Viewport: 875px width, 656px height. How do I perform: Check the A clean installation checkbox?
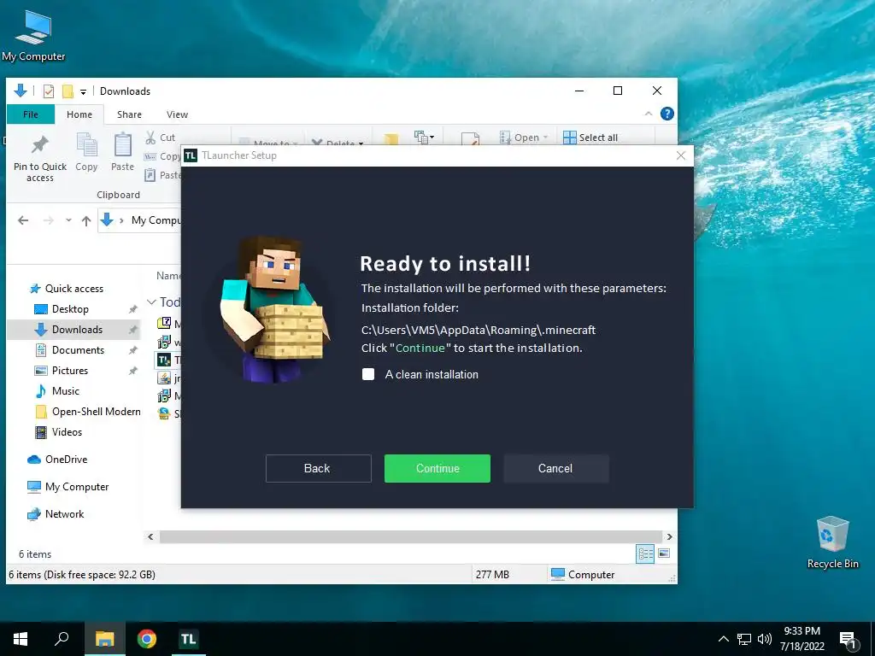click(368, 374)
